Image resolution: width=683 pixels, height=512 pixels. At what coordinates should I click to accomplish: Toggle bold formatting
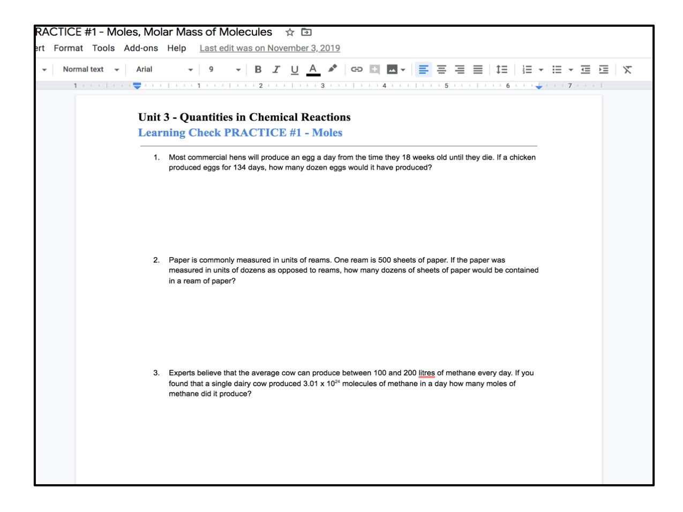click(258, 69)
